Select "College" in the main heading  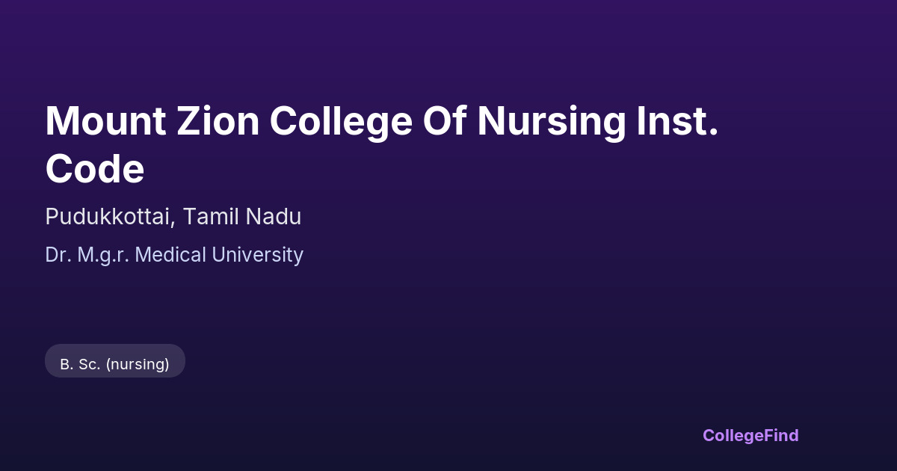(x=341, y=120)
